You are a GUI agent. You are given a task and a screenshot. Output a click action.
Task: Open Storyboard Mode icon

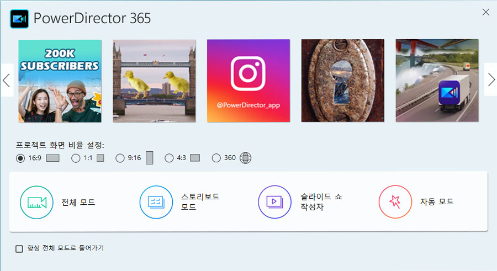click(156, 202)
